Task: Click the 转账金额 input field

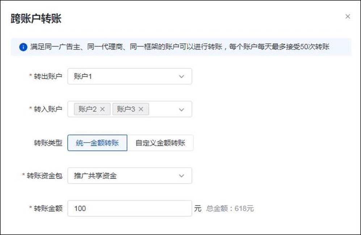Action: click(x=130, y=208)
